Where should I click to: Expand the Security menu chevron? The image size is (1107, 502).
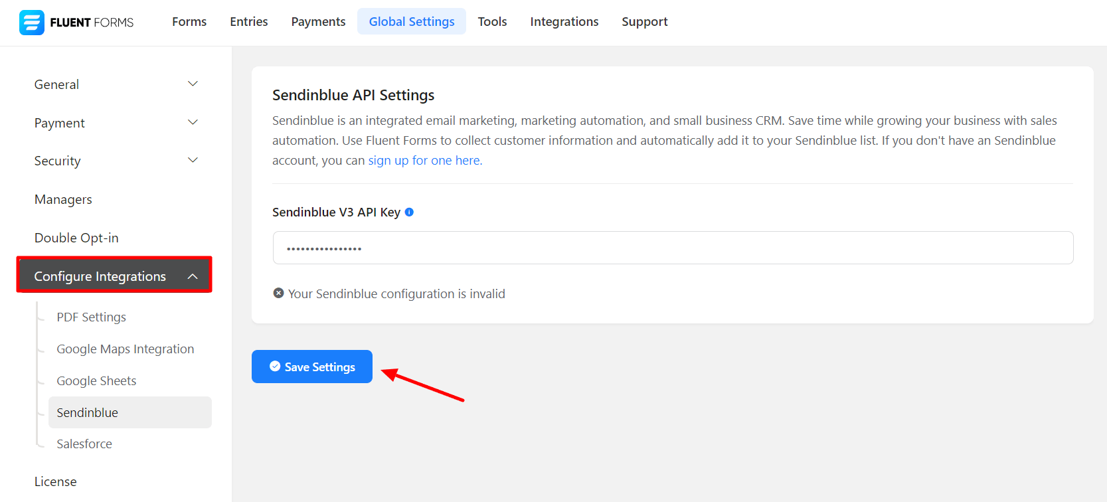193,161
